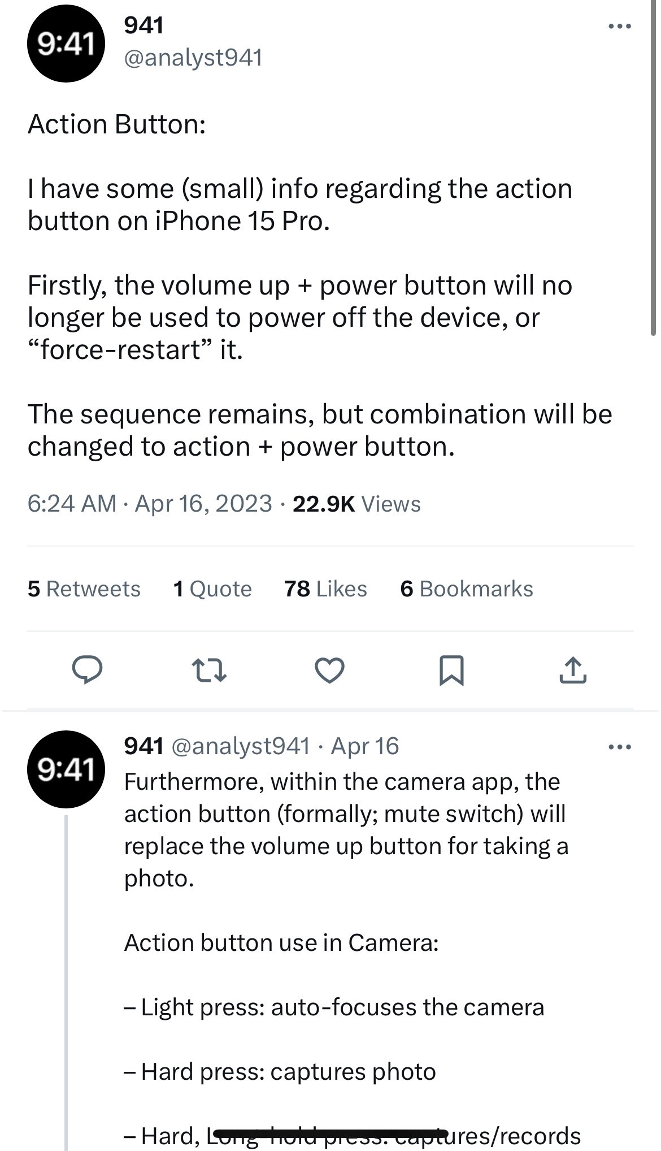
Task: Tap the 6:24 AM Apr 16, 2023 timestamp
Action: pyautogui.click(x=150, y=504)
